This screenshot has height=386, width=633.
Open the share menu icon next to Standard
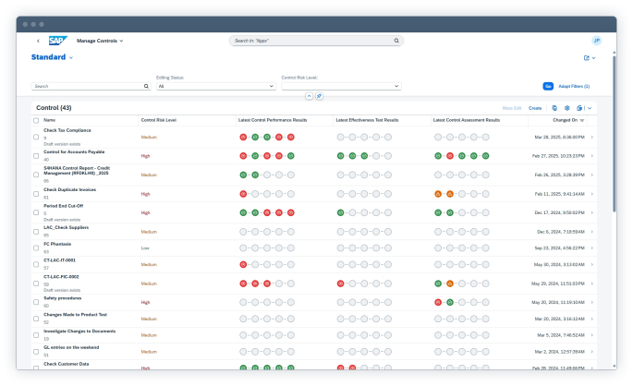coord(587,58)
